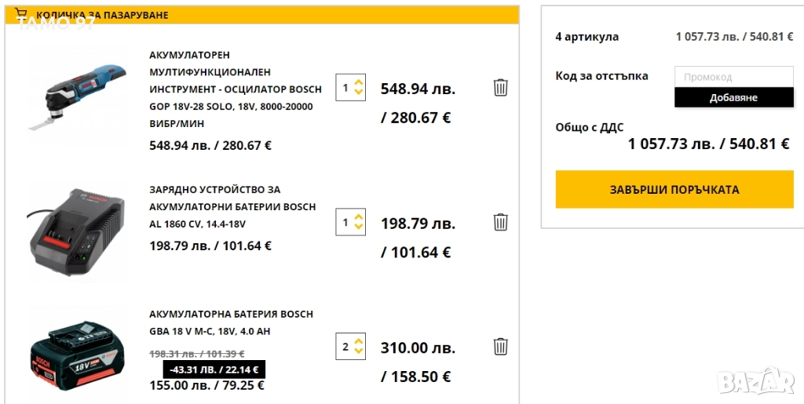The height and width of the screenshot is (404, 804).
Task: Click the shopping cart icon in header
Action: [x=22, y=14]
